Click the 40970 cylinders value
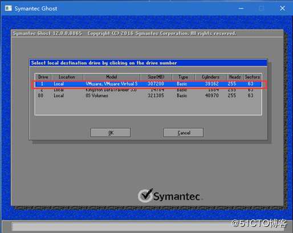Viewport: 293px width, 233px height. tap(212, 95)
